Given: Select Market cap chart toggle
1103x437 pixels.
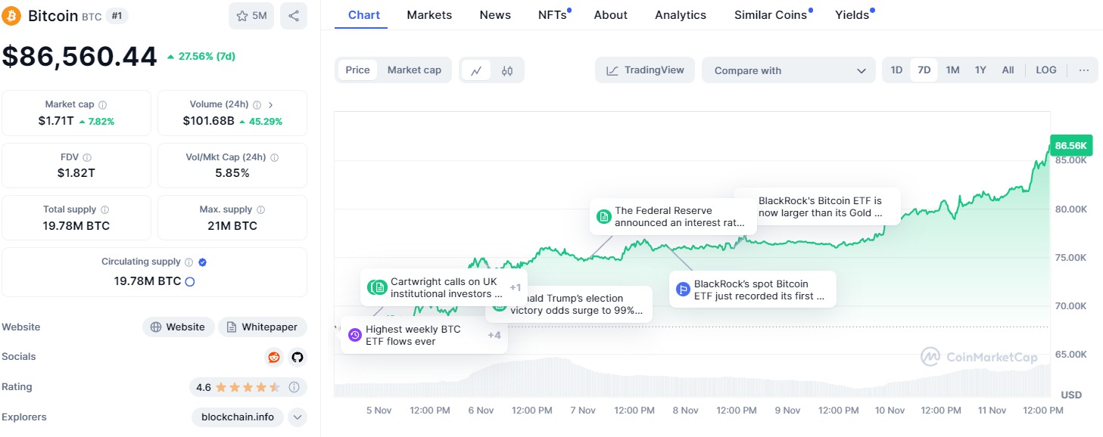Looking at the screenshot, I should point(414,70).
